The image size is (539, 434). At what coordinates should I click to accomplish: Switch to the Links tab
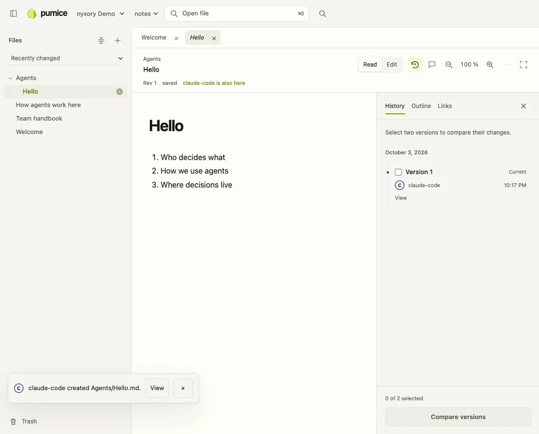pyautogui.click(x=445, y=106)
